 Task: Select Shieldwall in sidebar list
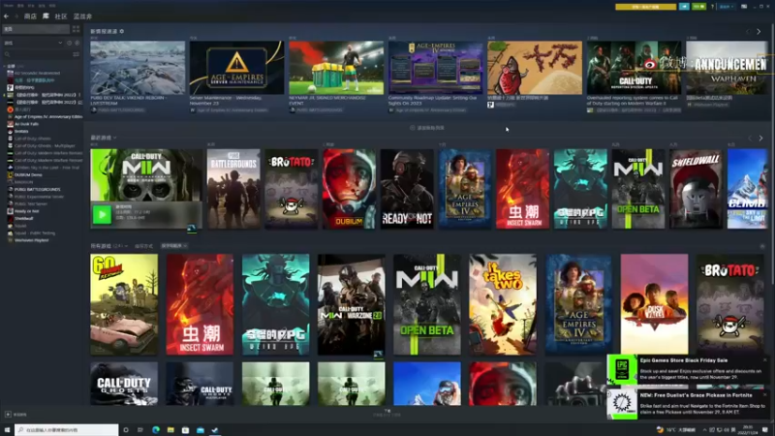click(x=23, y=219)
